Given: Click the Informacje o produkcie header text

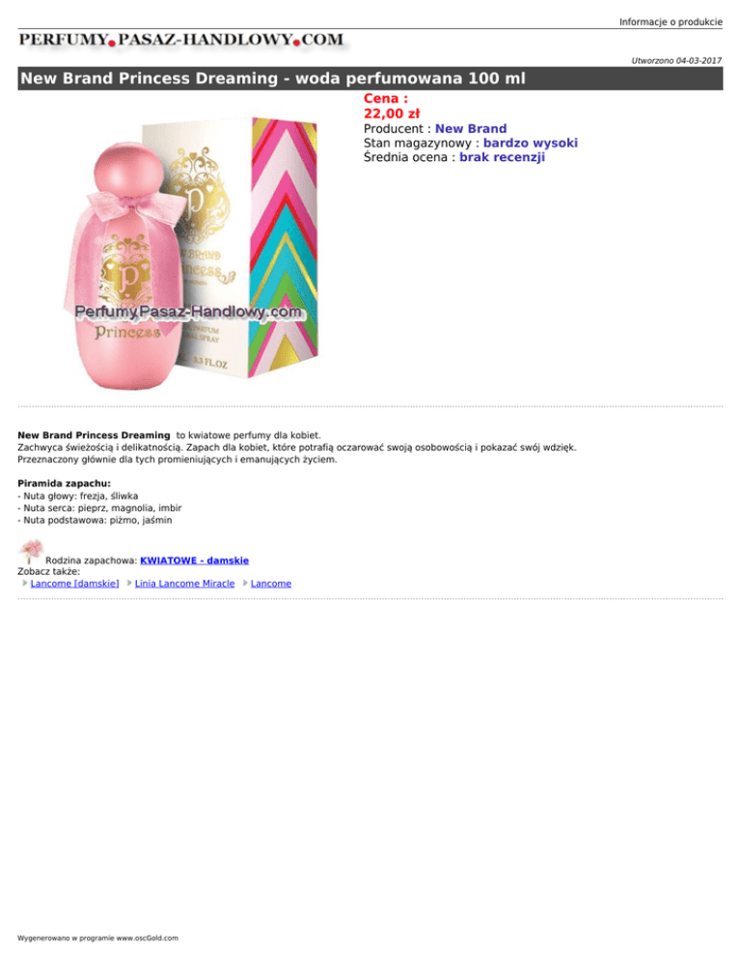Looking at the screenshot, I should click(x=671, y=22).
